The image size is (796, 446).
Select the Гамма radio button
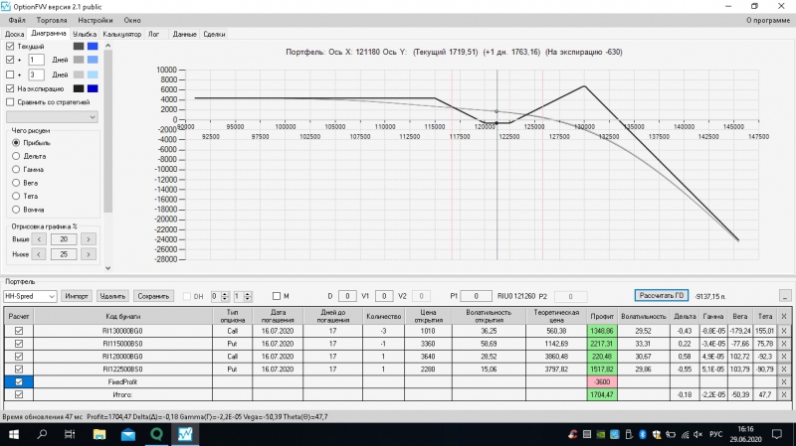16,169
